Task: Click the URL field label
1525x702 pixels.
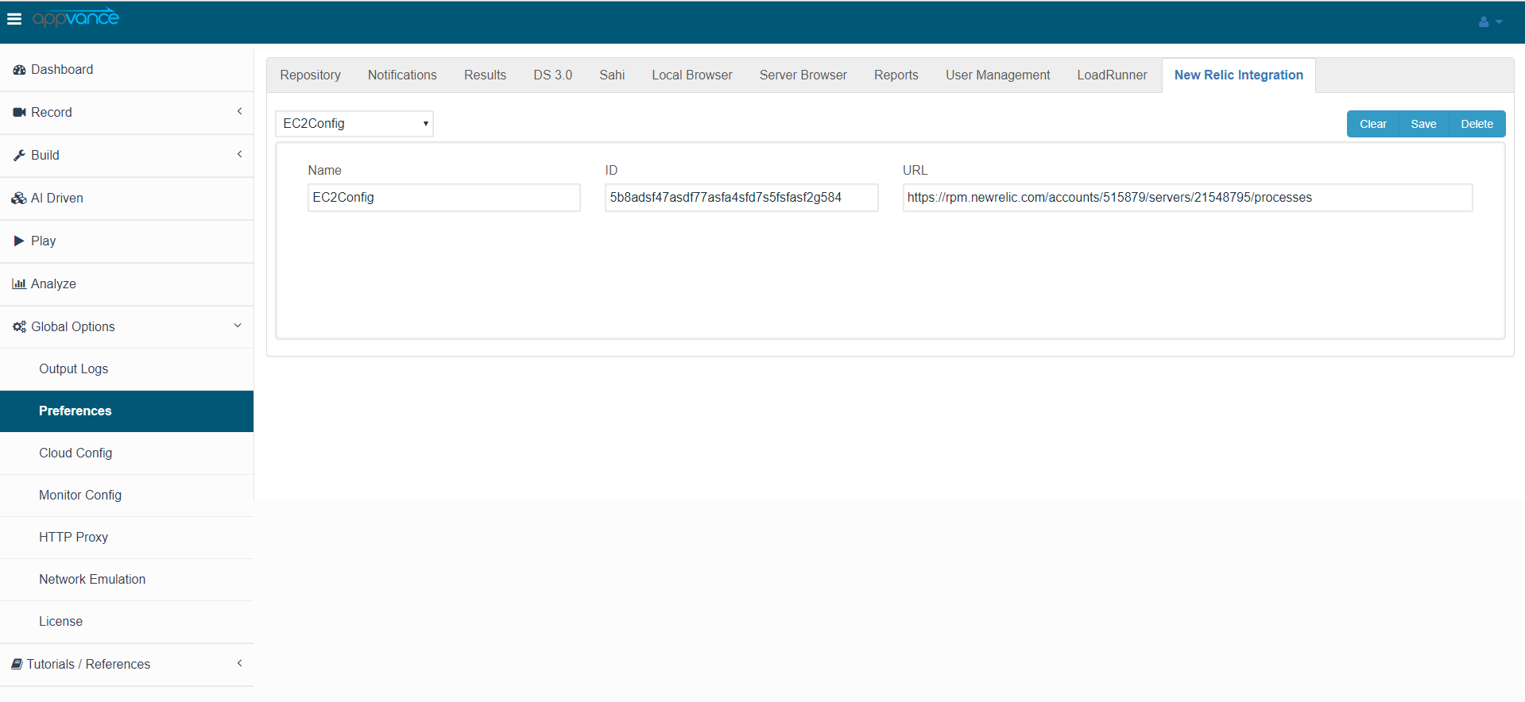Action: click(915, 171)
